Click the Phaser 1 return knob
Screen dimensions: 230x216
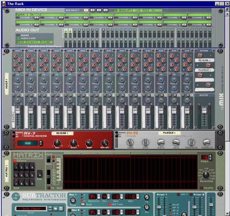(x=208, y=65)
